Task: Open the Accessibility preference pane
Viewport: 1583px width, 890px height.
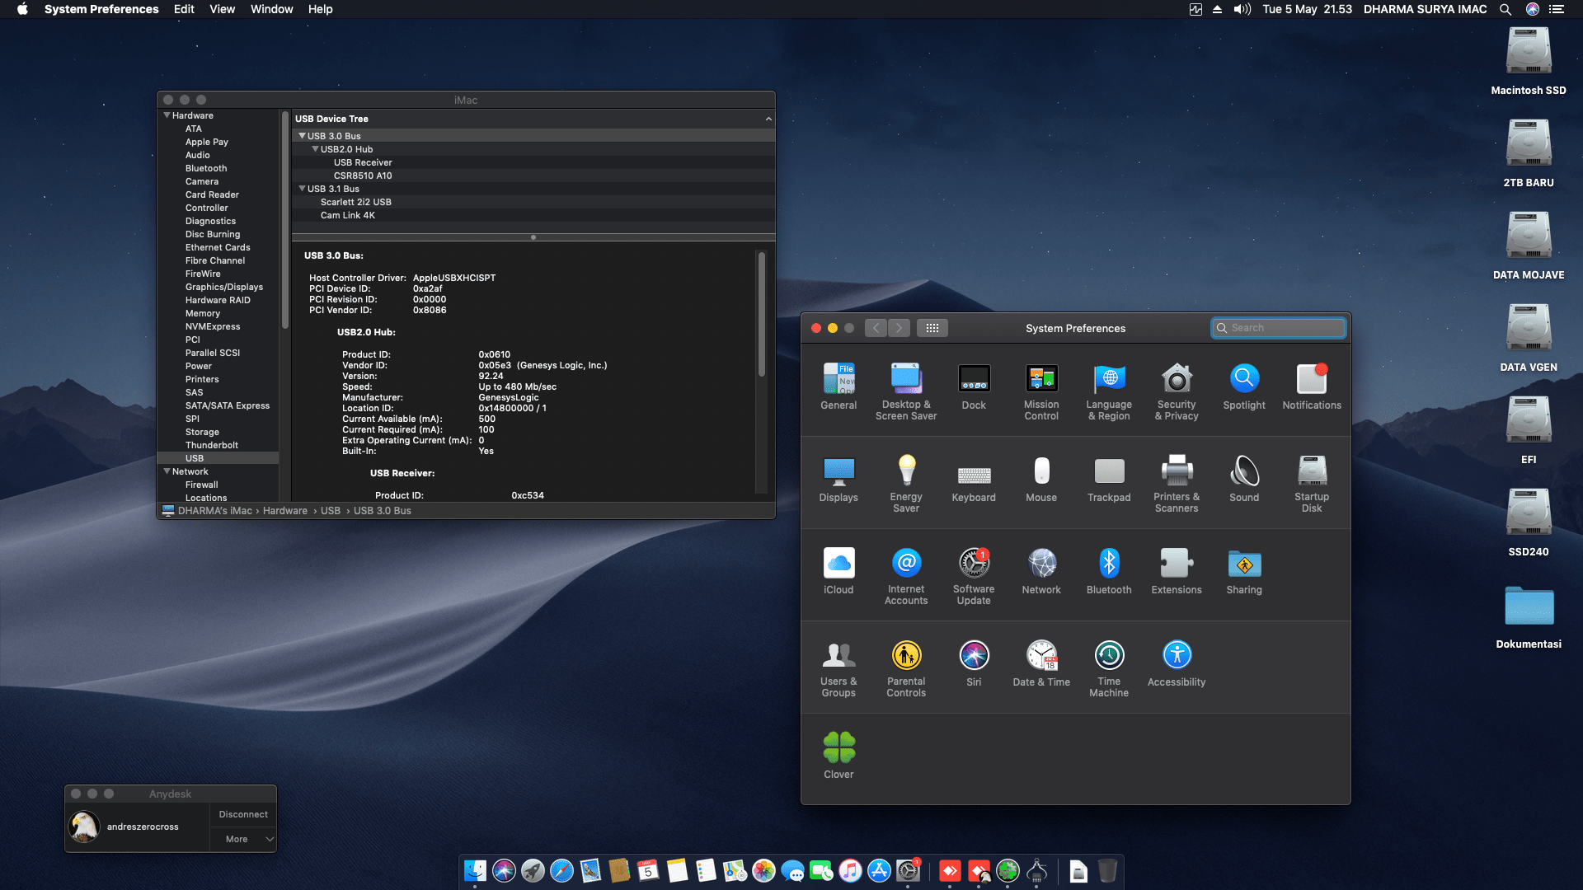Action: (x=1177, y=663)
